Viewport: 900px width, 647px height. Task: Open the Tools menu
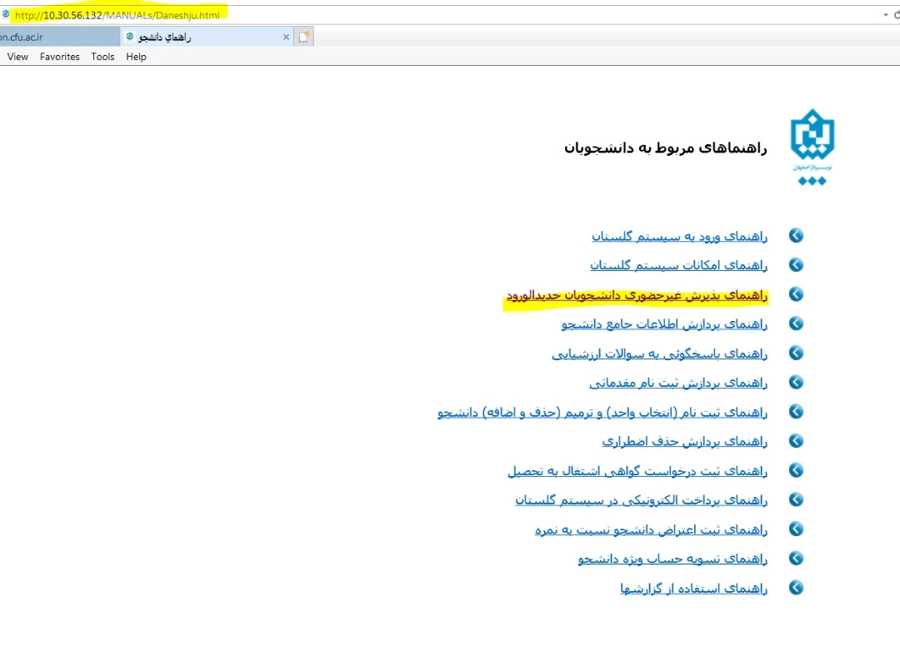(x=102, y=57)
